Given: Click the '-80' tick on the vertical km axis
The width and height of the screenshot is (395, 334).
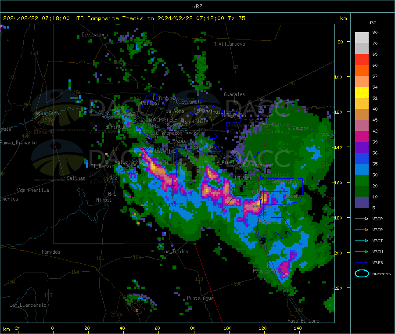Looking at the screenshot, I should pyautogui.click(x=339, y=42).
